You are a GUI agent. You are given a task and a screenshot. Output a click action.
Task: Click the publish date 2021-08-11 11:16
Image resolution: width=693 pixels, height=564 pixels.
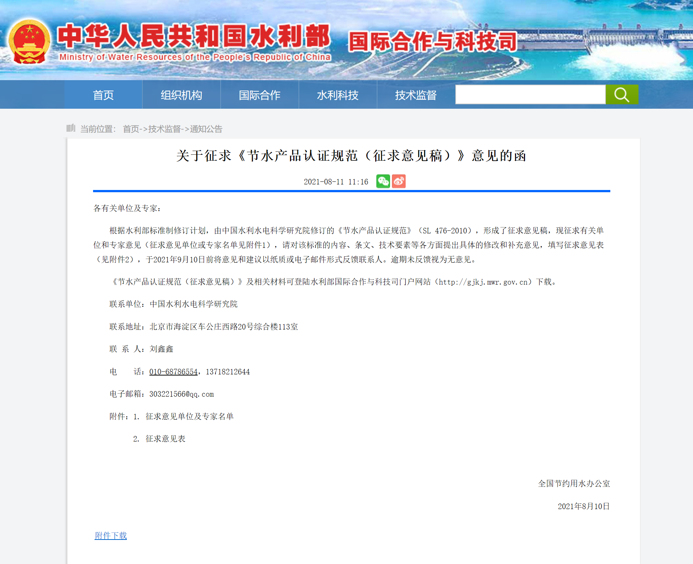pyautogui.click(x=336, y=182)
